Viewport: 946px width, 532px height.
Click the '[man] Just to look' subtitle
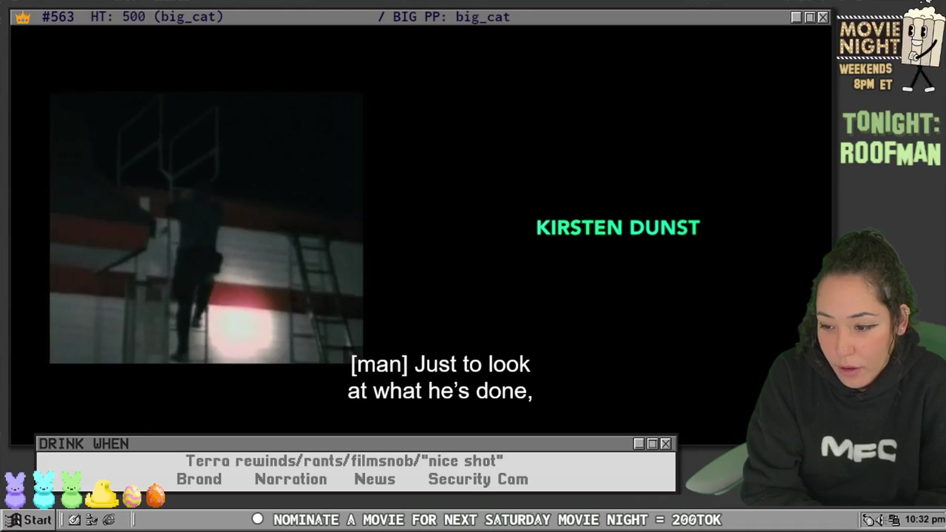pyautogui.click(x=440, y=365)
